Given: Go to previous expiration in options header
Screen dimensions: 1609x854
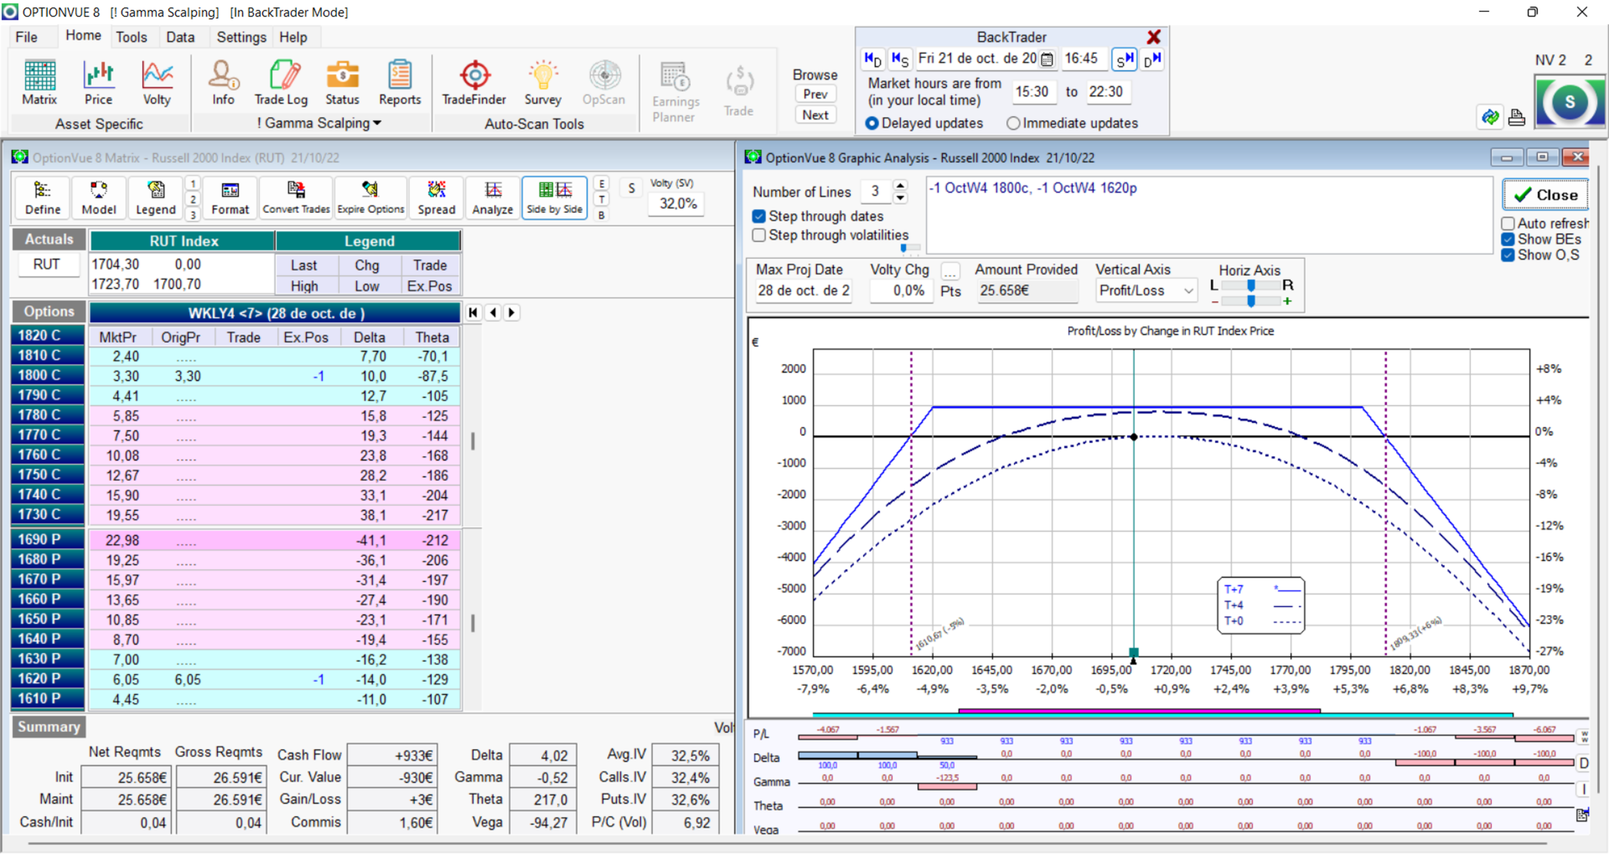Looking at the screenshot, I should [x=493, y=313].
